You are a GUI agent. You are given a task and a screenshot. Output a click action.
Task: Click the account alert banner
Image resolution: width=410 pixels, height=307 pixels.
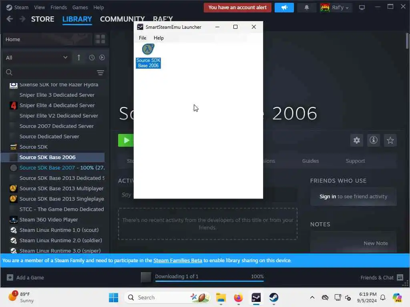[x=237, y=7]
